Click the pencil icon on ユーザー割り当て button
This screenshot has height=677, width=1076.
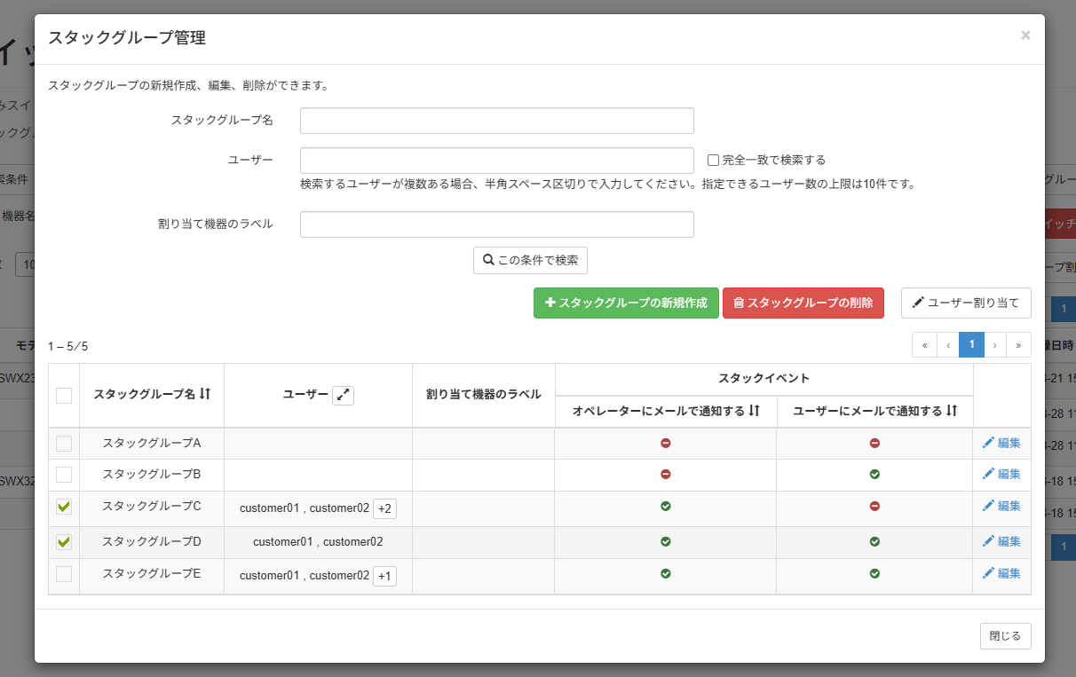tap(919, 303)
